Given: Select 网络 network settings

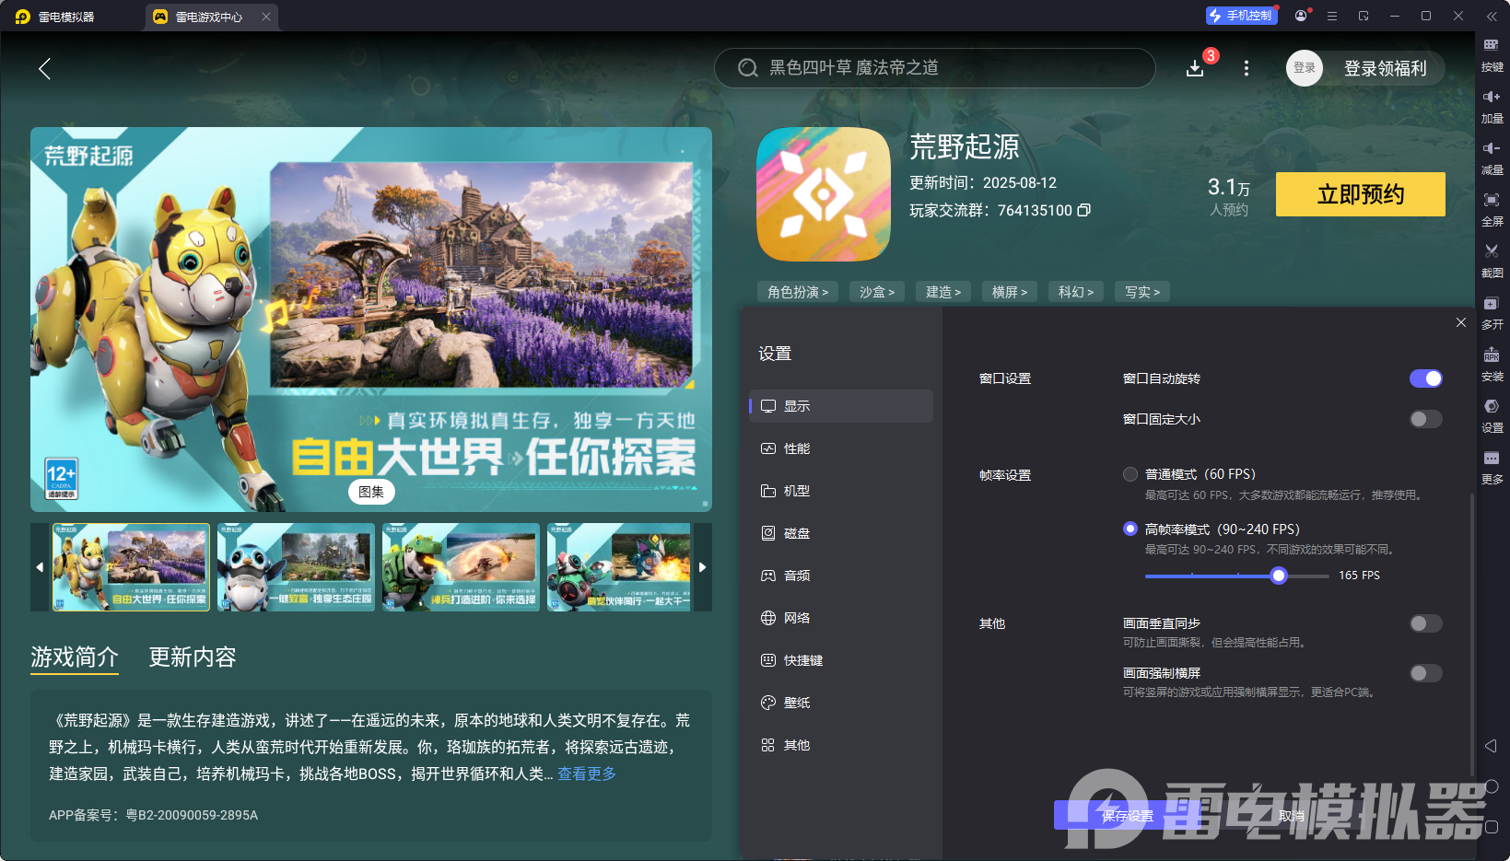Looking at the screenshot, I should (x=798, y=617).
